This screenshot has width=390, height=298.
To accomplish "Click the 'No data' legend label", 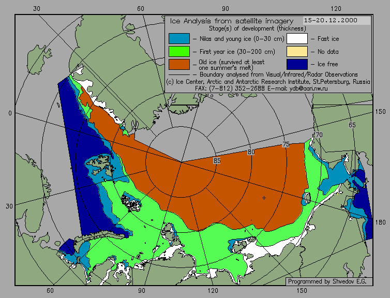I will click(328, 52).
